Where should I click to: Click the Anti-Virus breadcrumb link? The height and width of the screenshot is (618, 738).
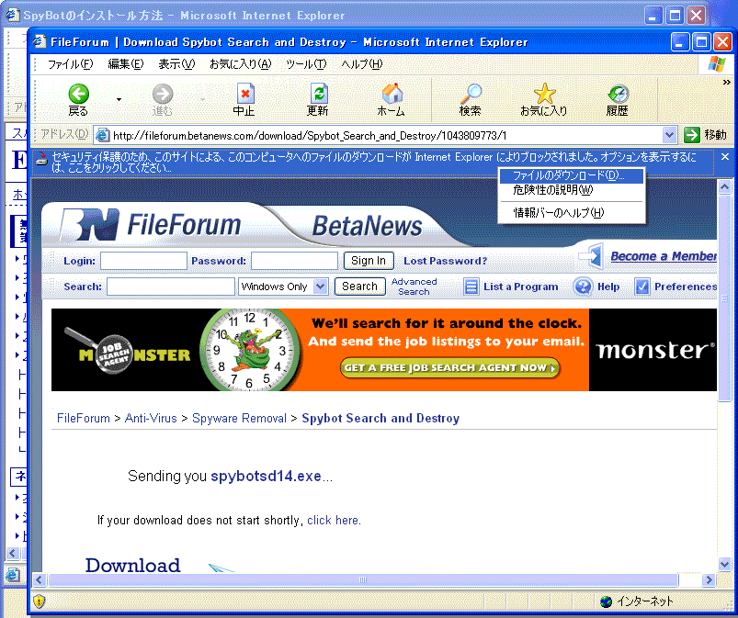click(x=151, y=418)
